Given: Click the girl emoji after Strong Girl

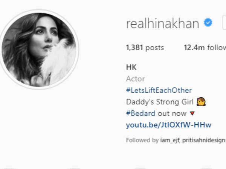Looking at the screenshot, I should click(x=201, y=102).
